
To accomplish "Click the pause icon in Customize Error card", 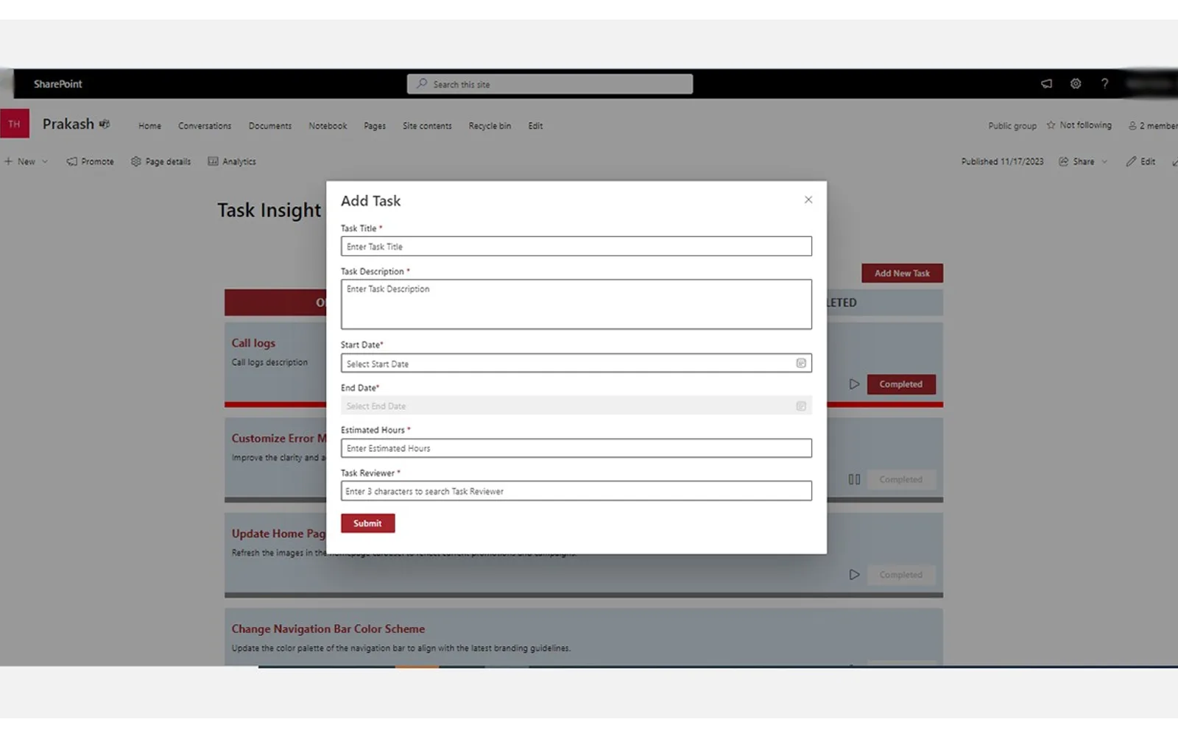I will tap(854, 479).
